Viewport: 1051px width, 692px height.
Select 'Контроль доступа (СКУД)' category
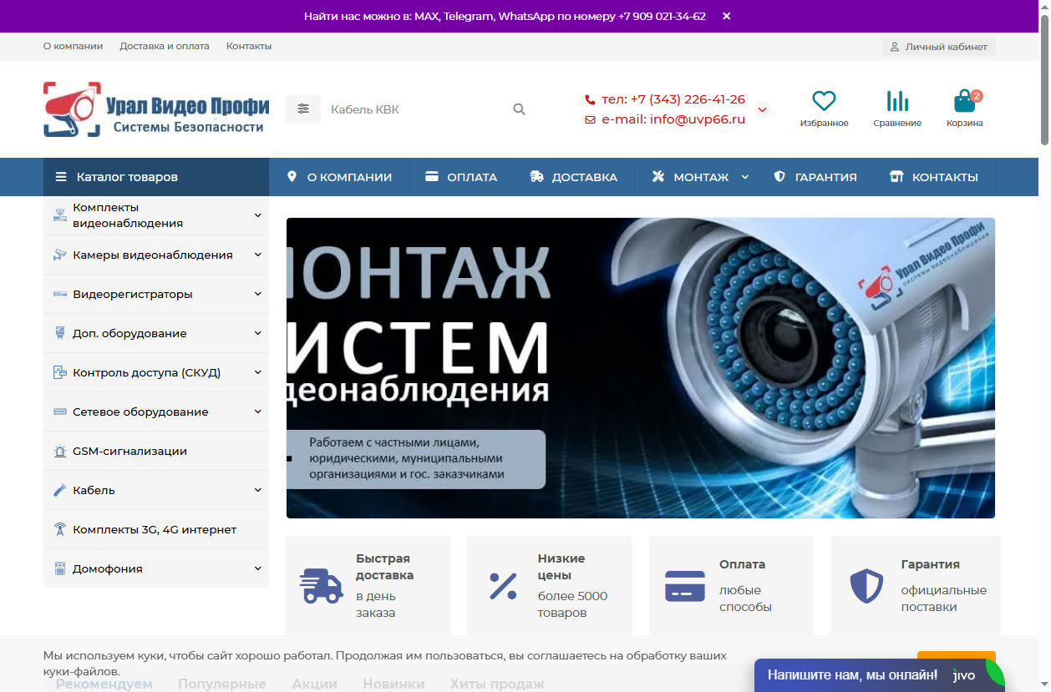click(x=147, y=372)
